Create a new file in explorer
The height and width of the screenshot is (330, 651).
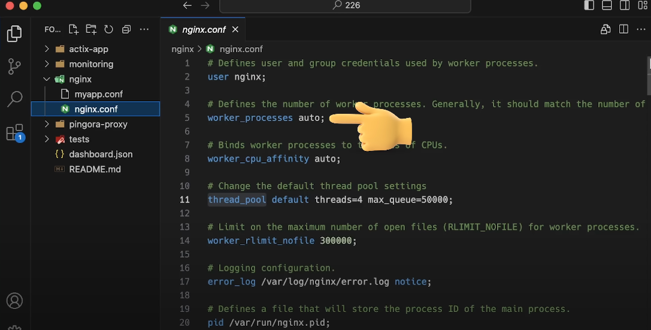point(74,29)
